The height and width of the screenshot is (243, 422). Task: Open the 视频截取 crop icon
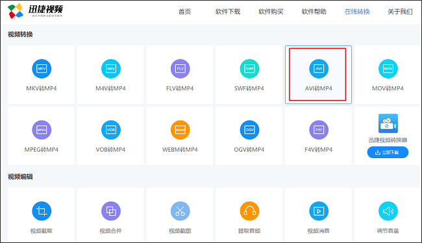[42, 211]
